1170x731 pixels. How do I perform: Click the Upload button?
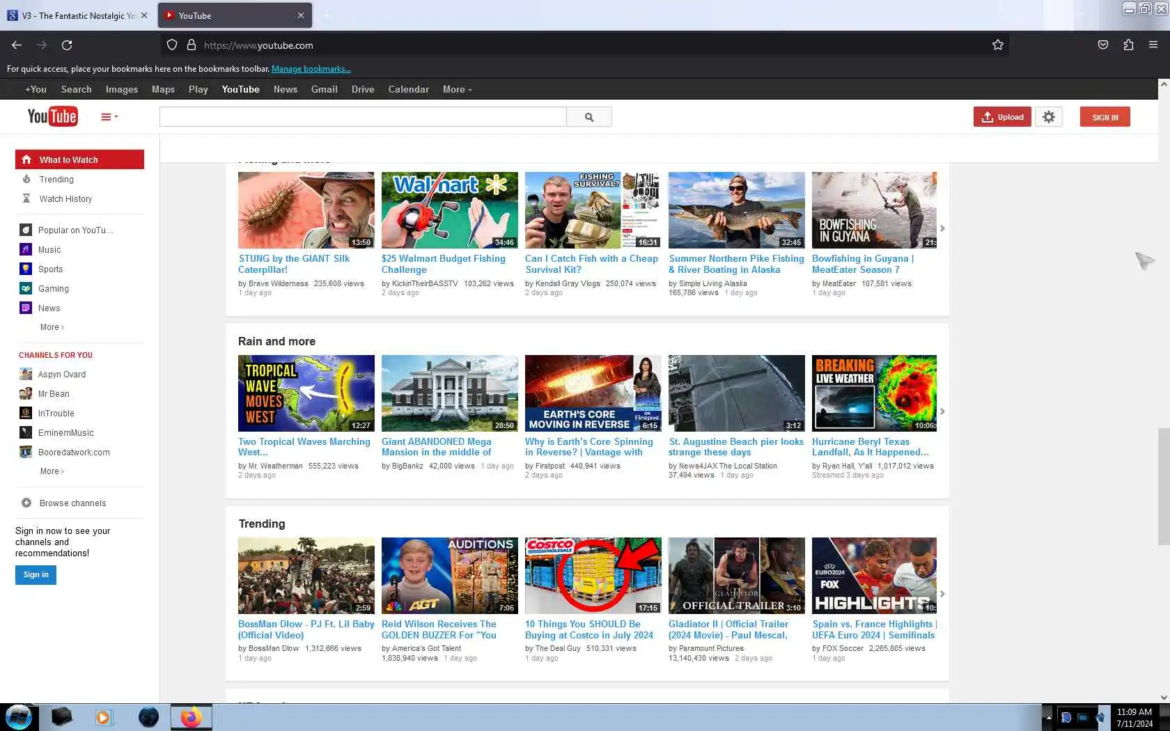click(x=1002, y=117)
